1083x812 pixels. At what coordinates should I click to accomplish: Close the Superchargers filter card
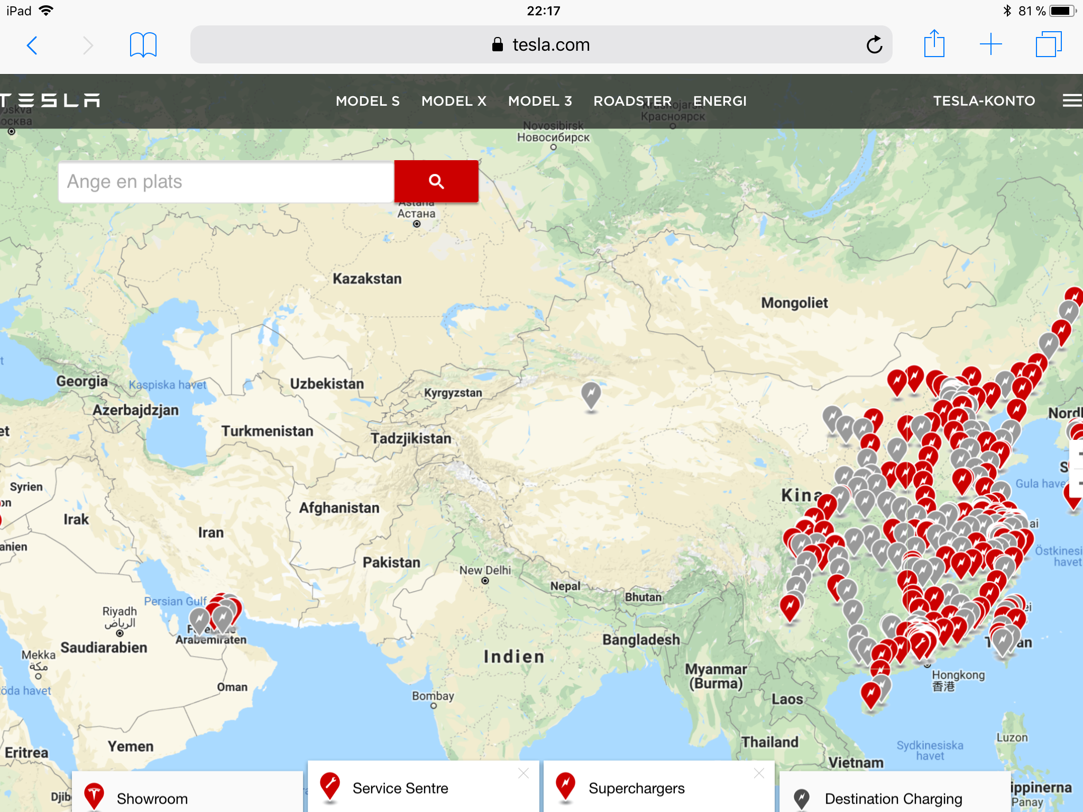(759, 773)
